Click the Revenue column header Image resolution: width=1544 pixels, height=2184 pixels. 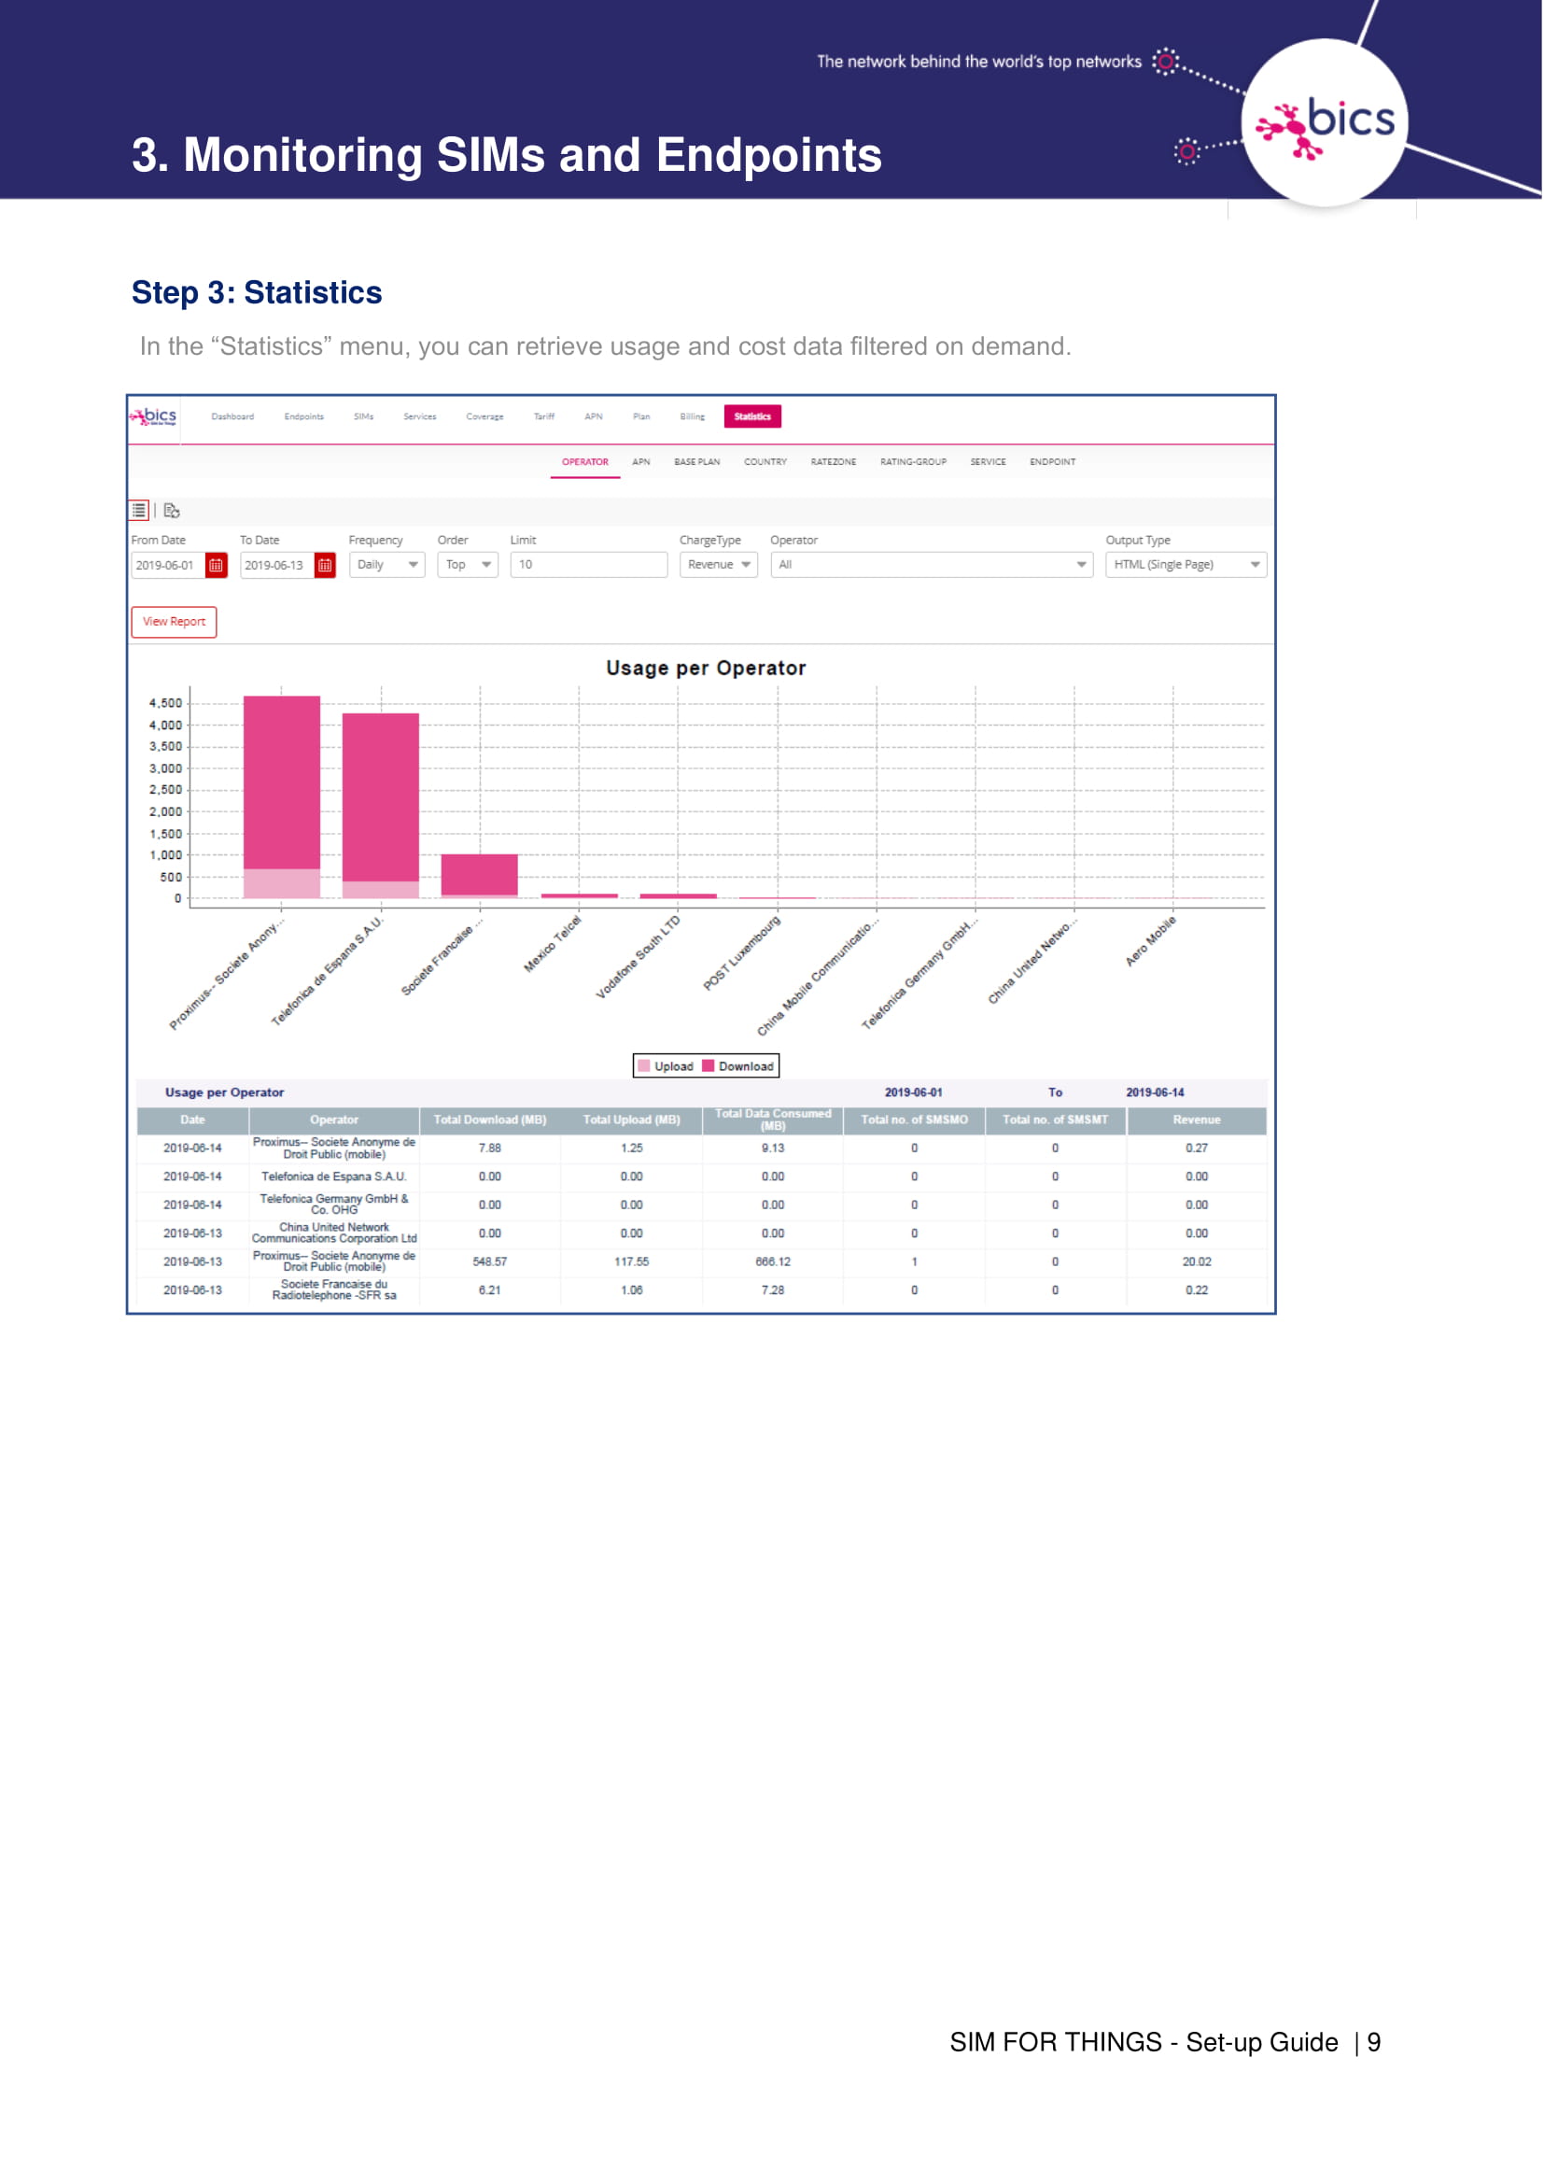point(1196,1120)
